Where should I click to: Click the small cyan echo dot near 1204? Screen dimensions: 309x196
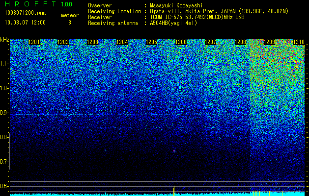[106, 150]
